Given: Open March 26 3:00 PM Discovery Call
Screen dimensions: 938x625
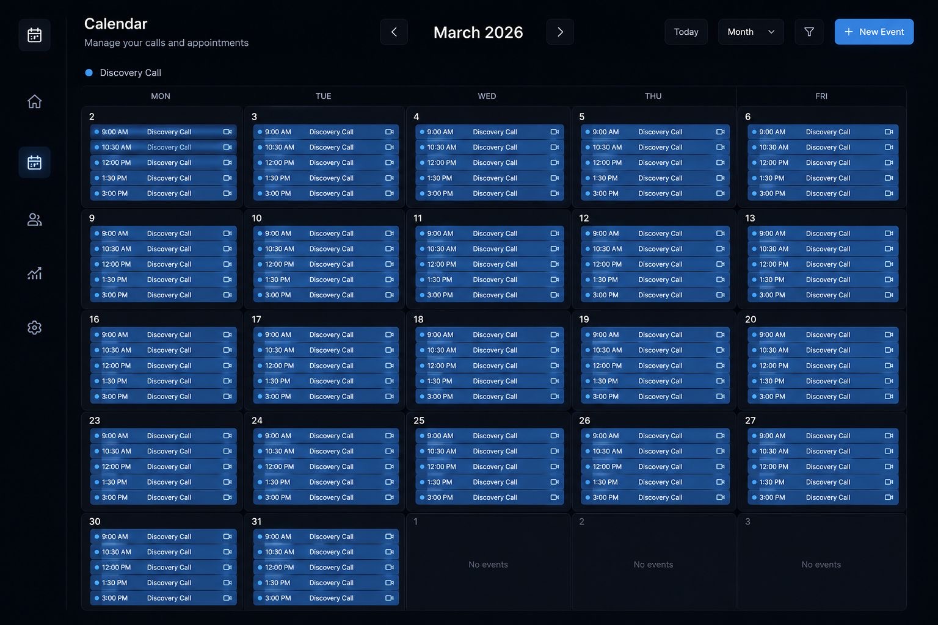Looking at the screenshot, I should [655, 497].
